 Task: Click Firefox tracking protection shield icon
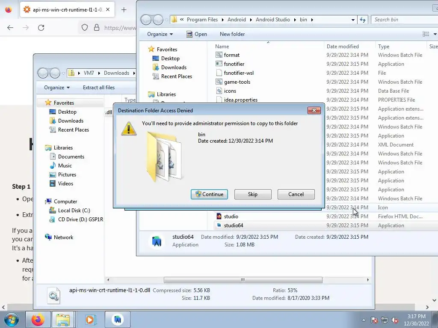(84, 27)
